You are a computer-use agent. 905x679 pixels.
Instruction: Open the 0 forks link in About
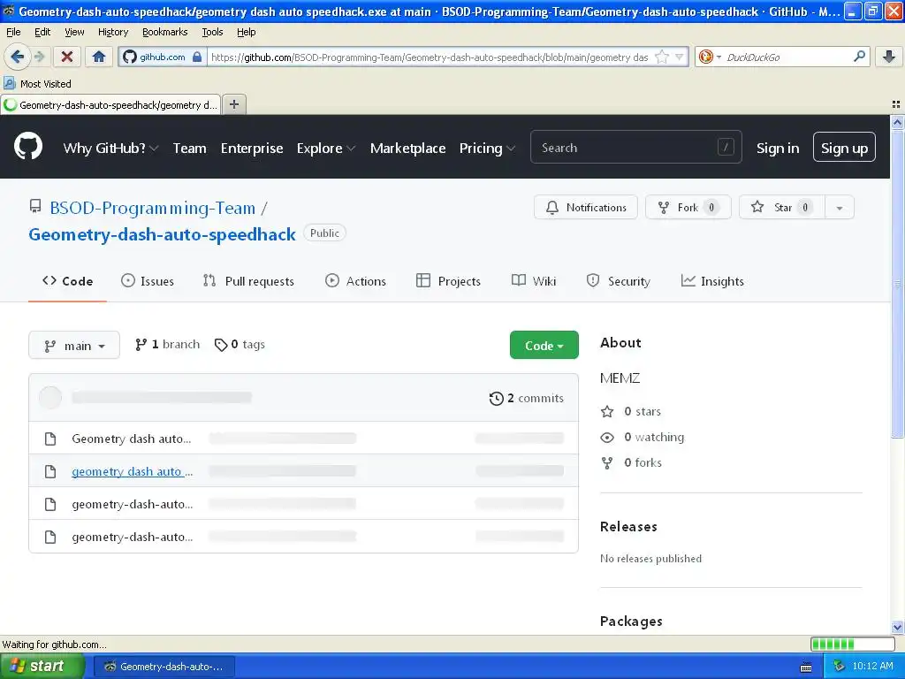coord(631,462)
